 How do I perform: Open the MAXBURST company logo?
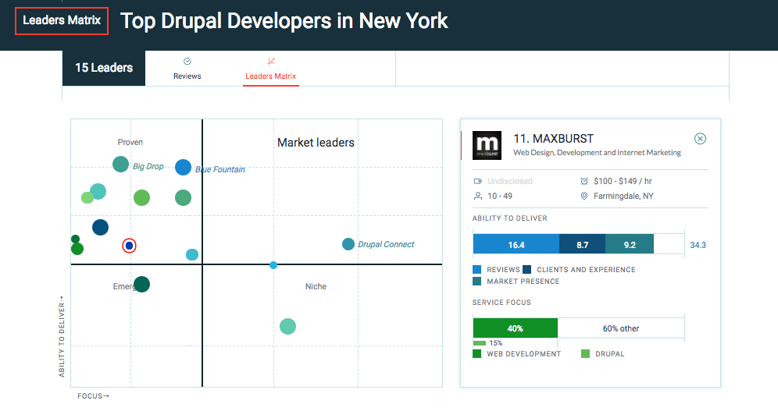click(487, 145)
